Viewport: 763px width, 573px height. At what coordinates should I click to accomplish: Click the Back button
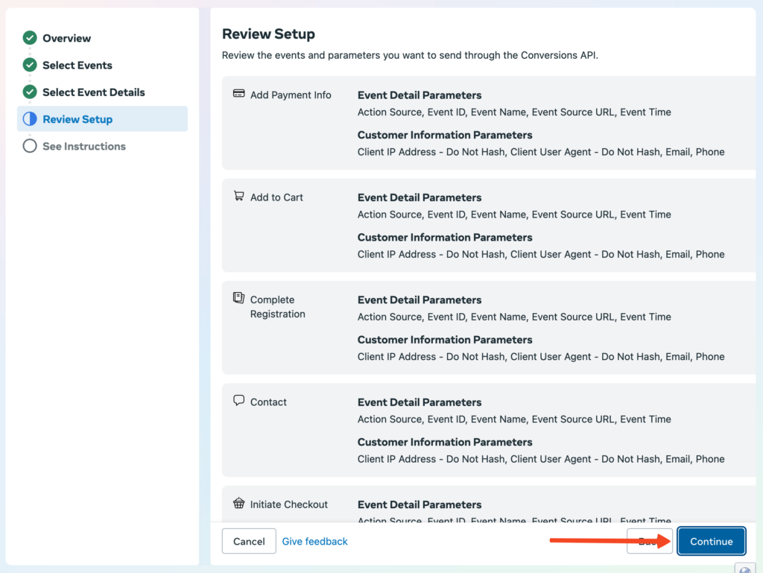tap(648, 541)
